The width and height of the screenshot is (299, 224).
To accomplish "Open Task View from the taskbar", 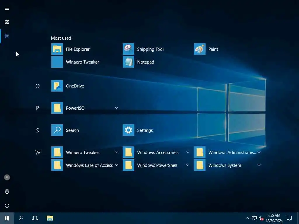I will [x=35, y=218].
